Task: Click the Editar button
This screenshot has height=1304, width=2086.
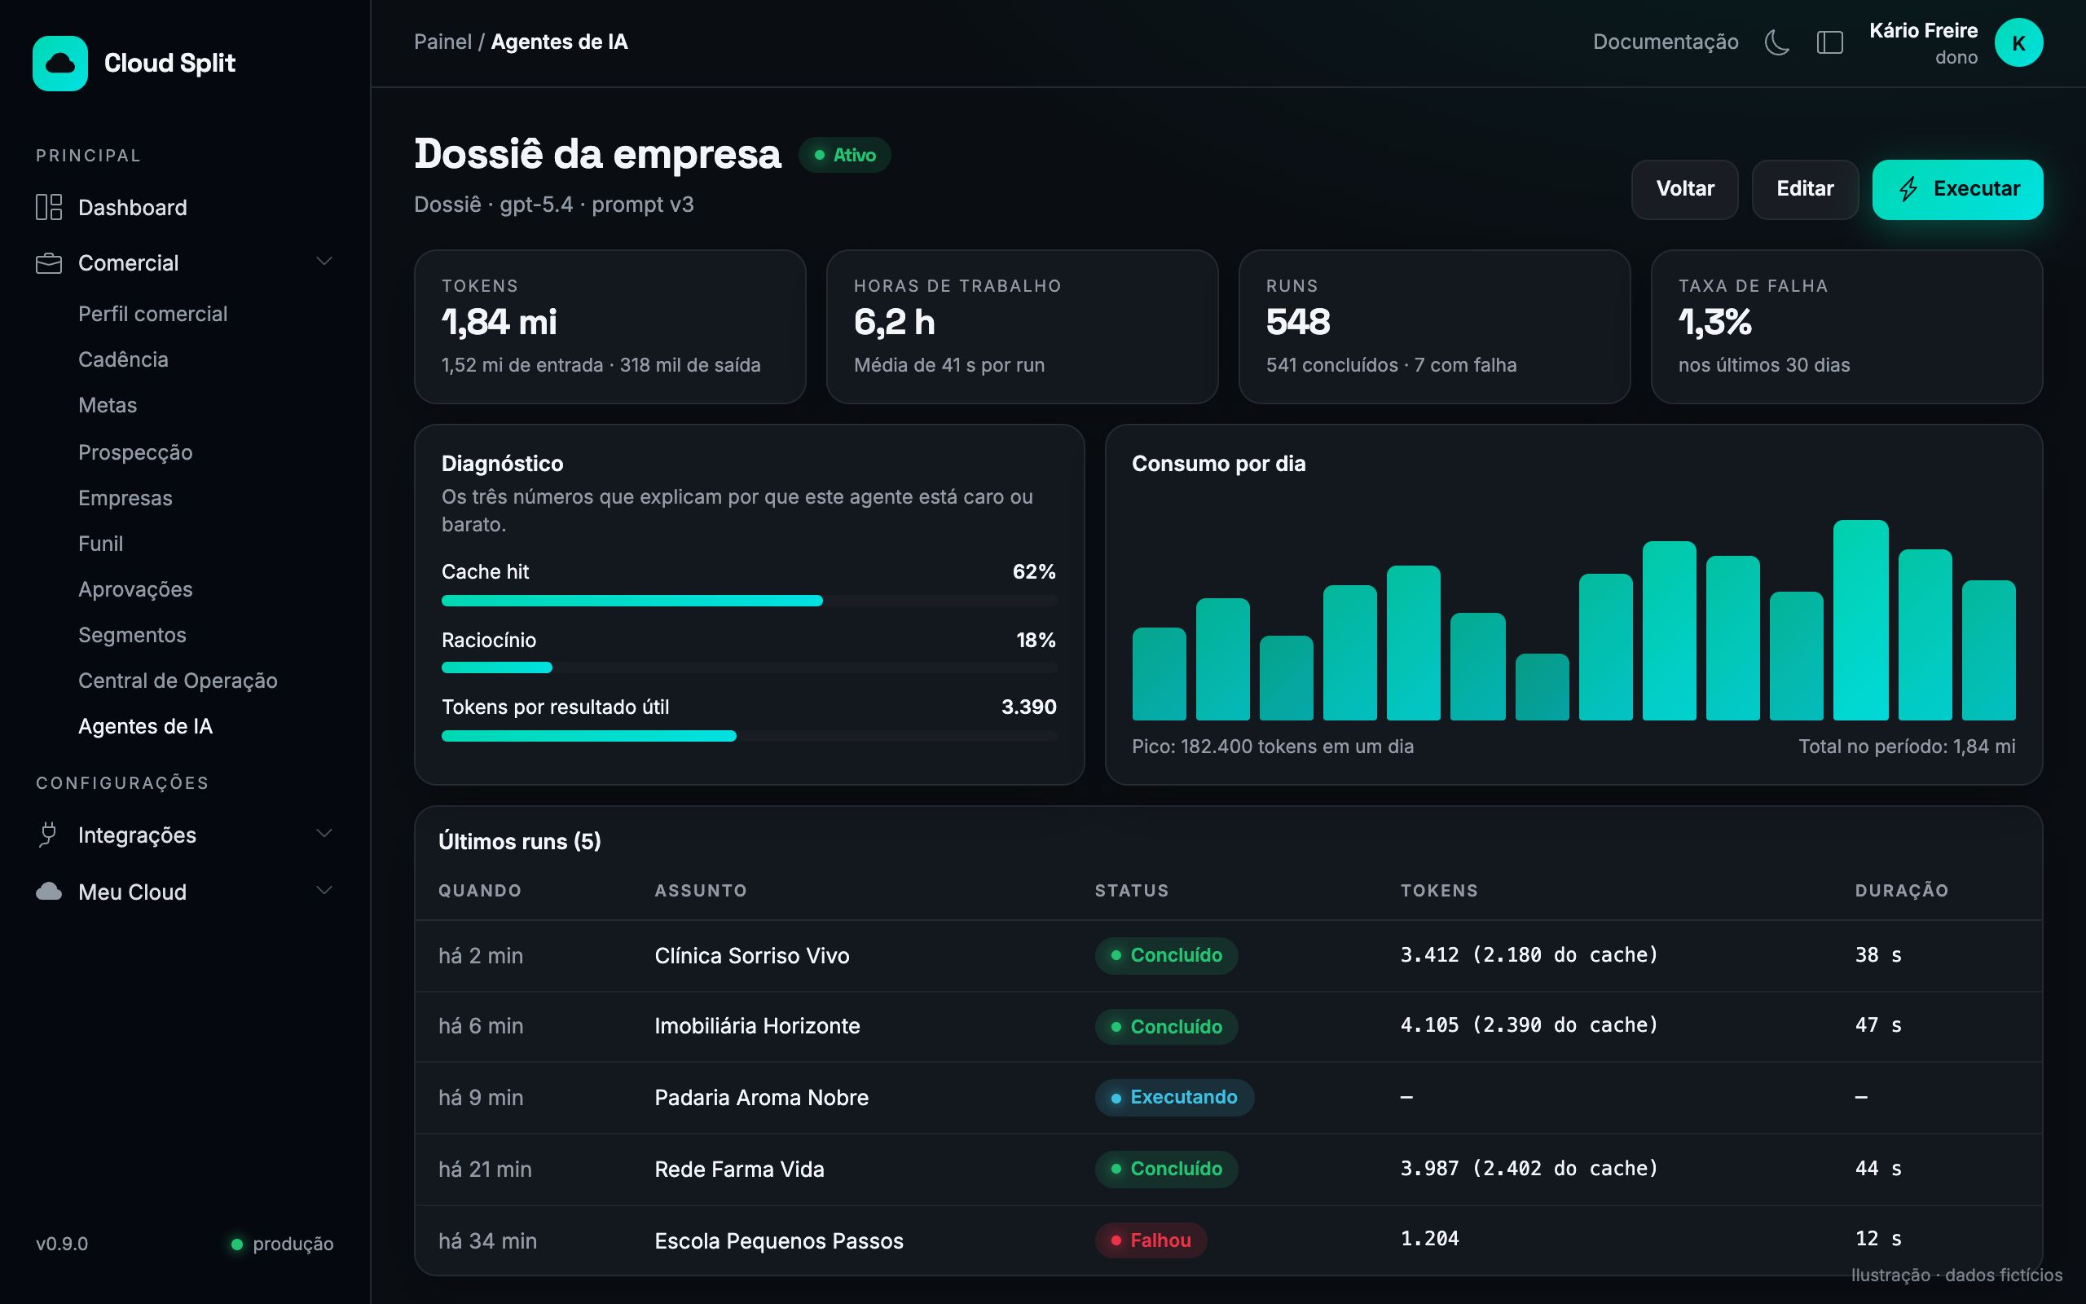Action: point(1804,189)
